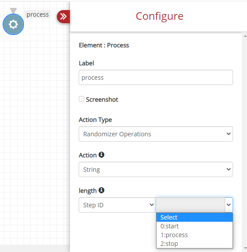Open the Step ID source dropdown
The height and width of the screenshot is (252, 247).
tap(117, 205)
